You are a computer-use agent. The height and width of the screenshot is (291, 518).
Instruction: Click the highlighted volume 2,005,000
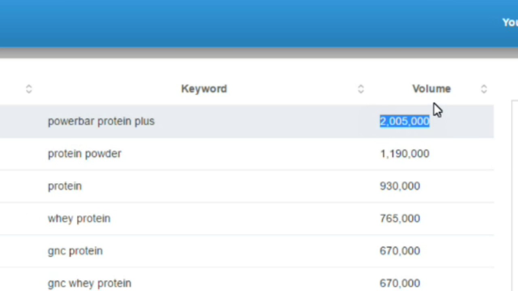point(405,121)
